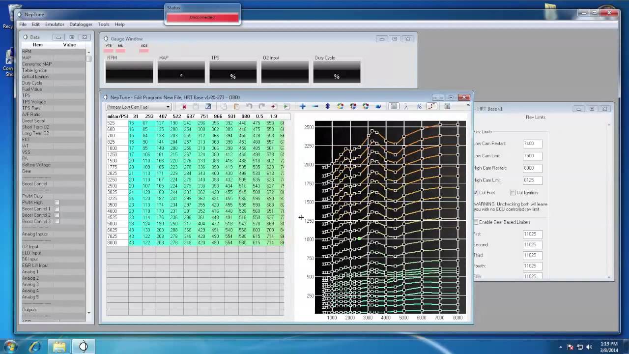Viewport: 629px width, 354px height.
Task: Click the Fourth gear limiter field
Action: point(533,266)
